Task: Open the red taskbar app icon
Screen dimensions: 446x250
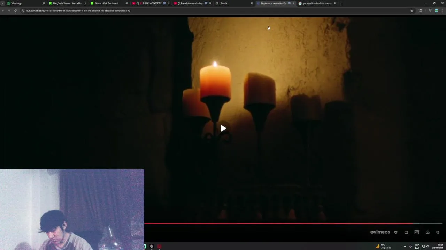Action: 159,246
